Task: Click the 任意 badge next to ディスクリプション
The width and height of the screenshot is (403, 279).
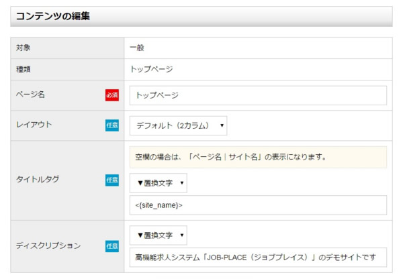Action: [111, 246]
